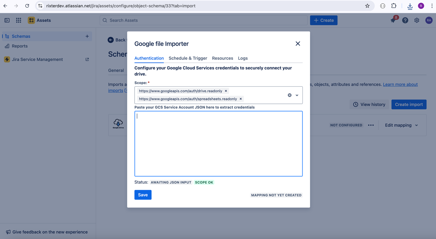Open browser downloads
Viewport: 436px width, 239px height.
pos(410,6)
